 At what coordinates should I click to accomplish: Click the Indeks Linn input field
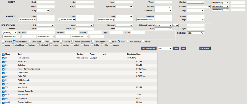tap(85, 29)
